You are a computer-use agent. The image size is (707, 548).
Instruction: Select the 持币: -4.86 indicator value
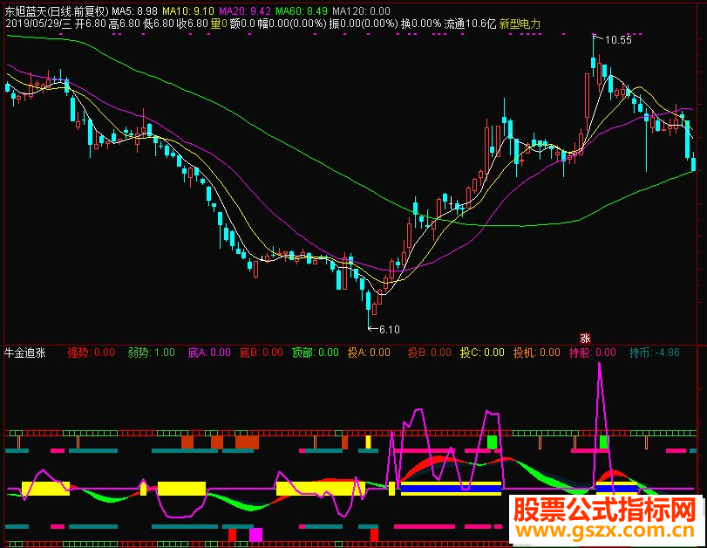654,353
